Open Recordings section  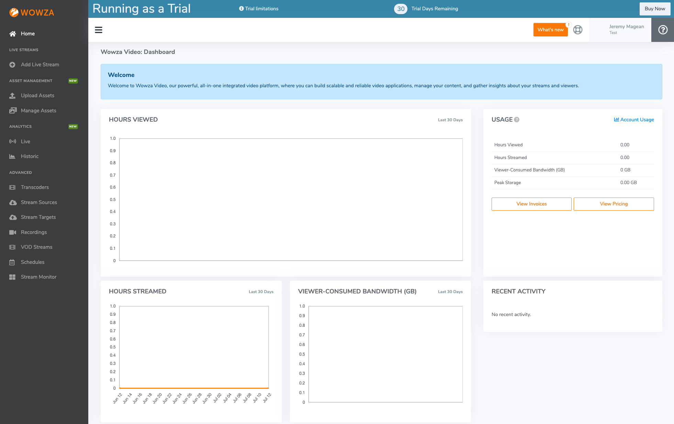tap(34, 232)
